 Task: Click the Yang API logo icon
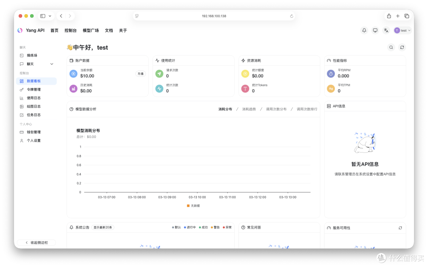pos(20,30)
